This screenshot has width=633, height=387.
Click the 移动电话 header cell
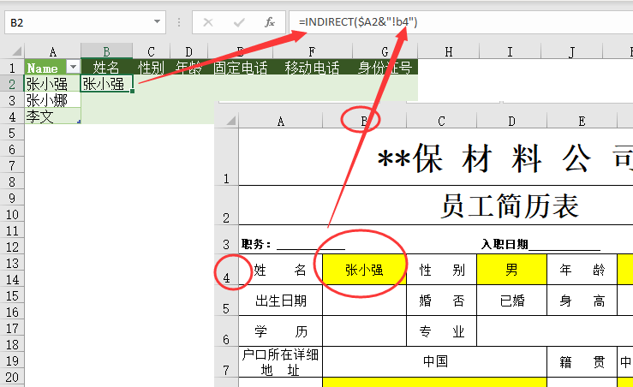pos(312,68)
